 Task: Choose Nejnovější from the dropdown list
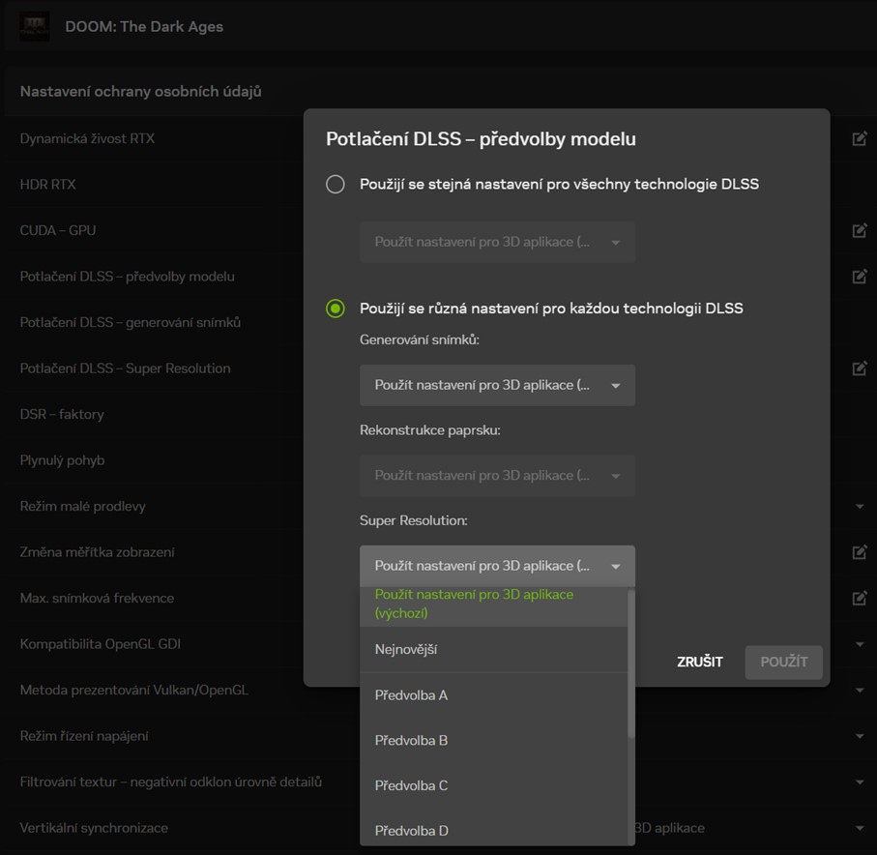tap(493, 650)
